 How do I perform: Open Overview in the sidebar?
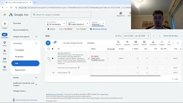click(x=17, y=23)
